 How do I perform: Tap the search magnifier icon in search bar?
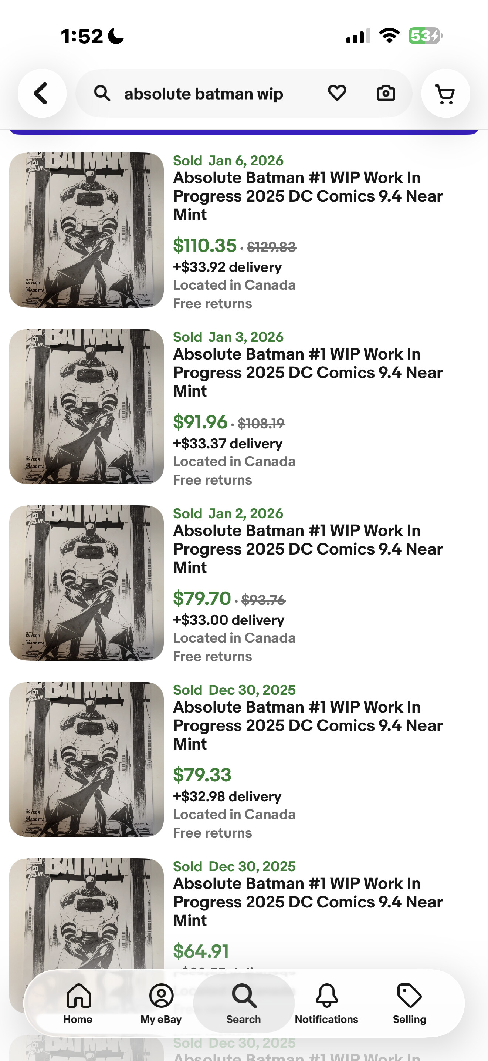[102, 94]
